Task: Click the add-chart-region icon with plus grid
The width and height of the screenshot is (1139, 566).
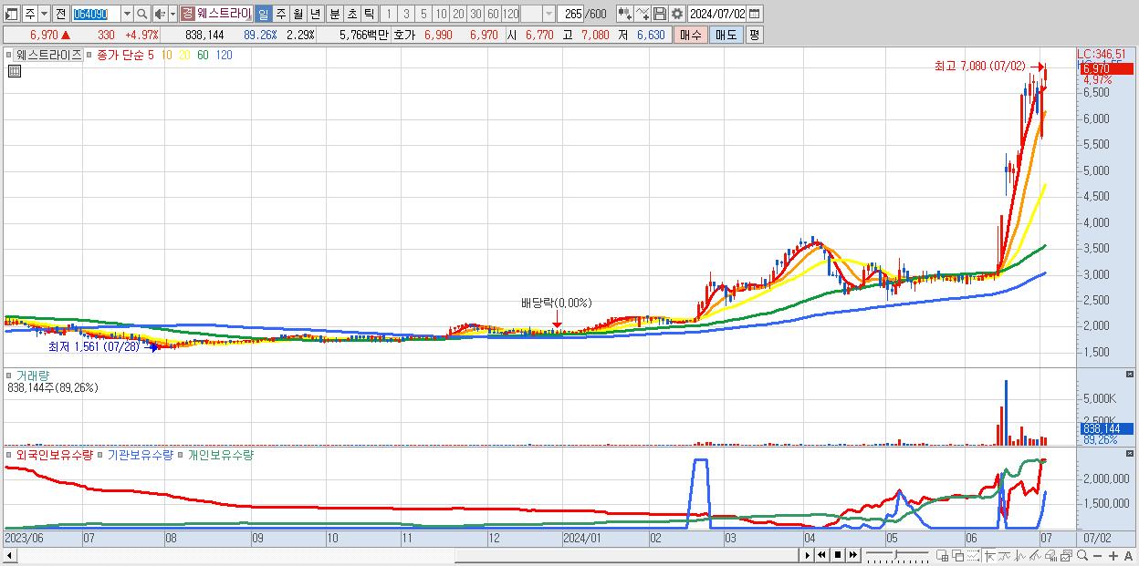Action: (943, 555)
